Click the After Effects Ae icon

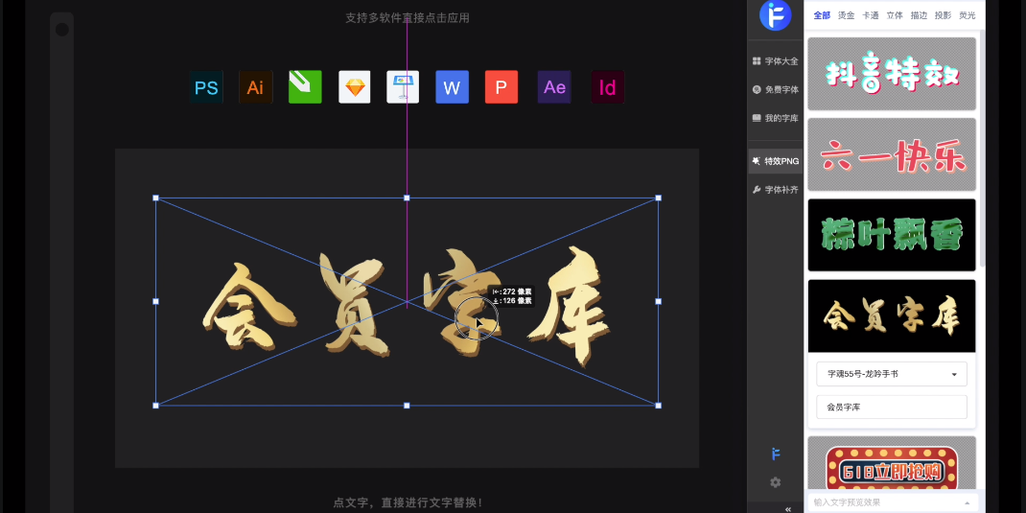click(554, 87)
